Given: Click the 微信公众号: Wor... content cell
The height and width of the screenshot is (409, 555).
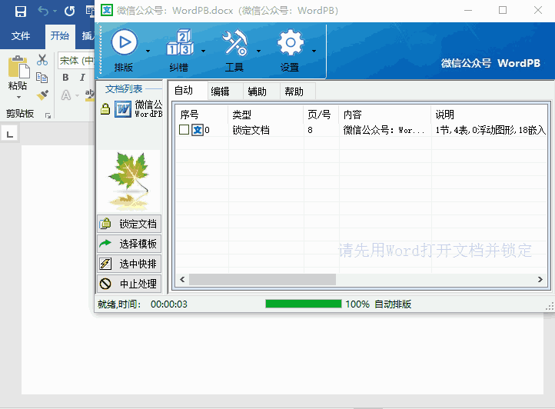Looking at the screenshot, I should click(384, 130).
